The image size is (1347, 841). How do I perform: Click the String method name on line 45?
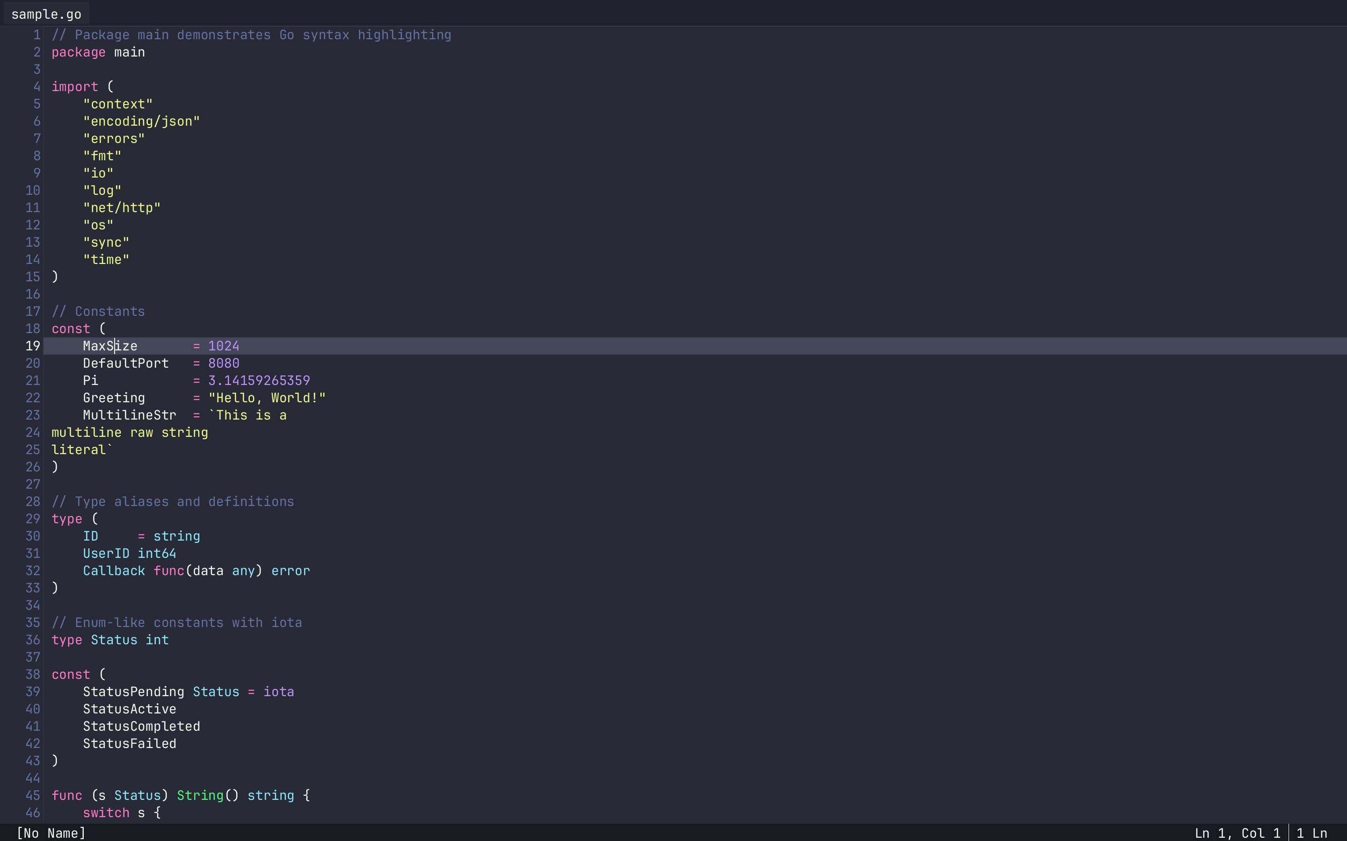(x=200, y=795)
